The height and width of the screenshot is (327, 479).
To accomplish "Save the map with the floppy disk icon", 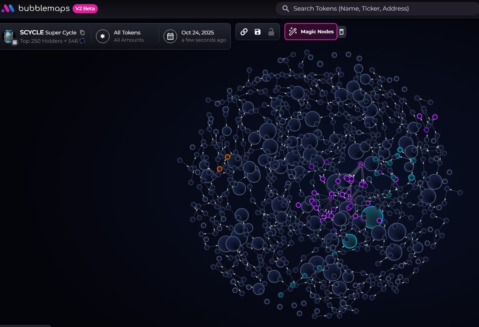I will (257, 32).
